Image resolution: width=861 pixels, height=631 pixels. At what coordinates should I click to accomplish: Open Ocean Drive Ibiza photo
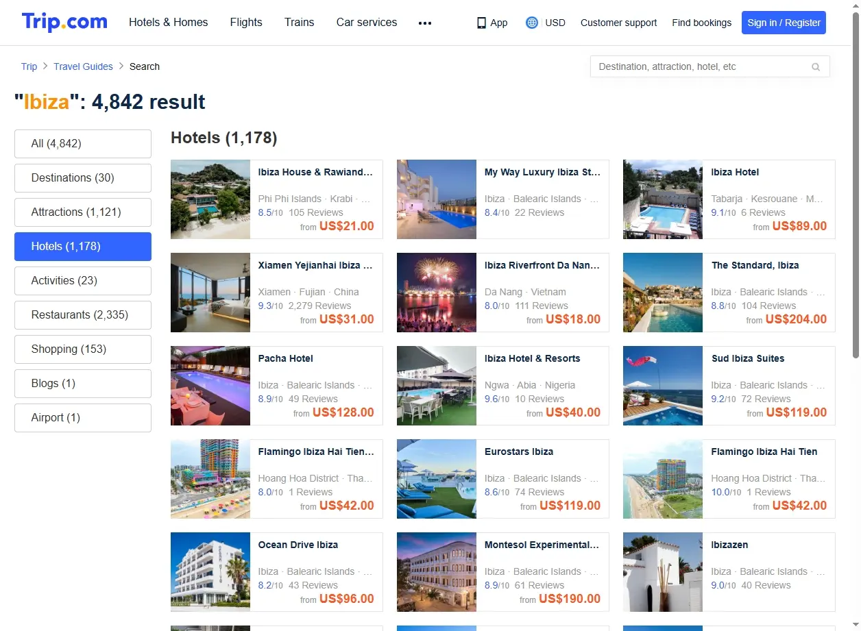(210, 572)
